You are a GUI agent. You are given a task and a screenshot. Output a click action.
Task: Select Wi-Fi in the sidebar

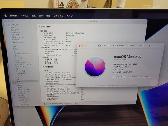coord(19,87)
